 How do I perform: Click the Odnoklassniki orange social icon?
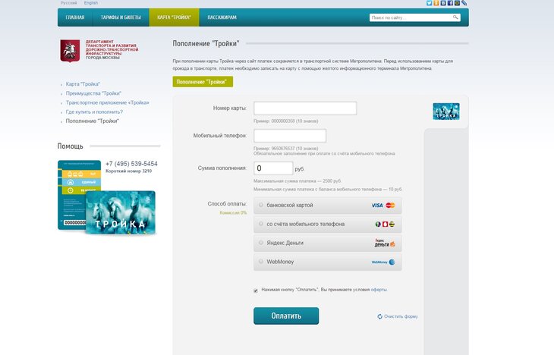pos(436,3)
